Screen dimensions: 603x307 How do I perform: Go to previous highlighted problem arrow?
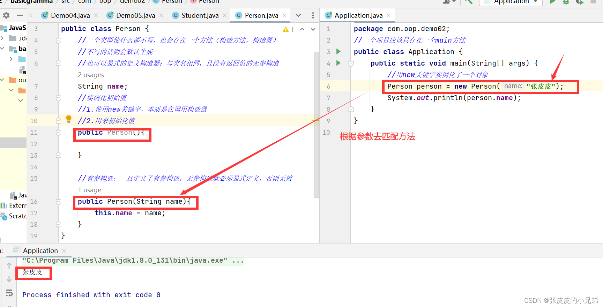[302, 29]
